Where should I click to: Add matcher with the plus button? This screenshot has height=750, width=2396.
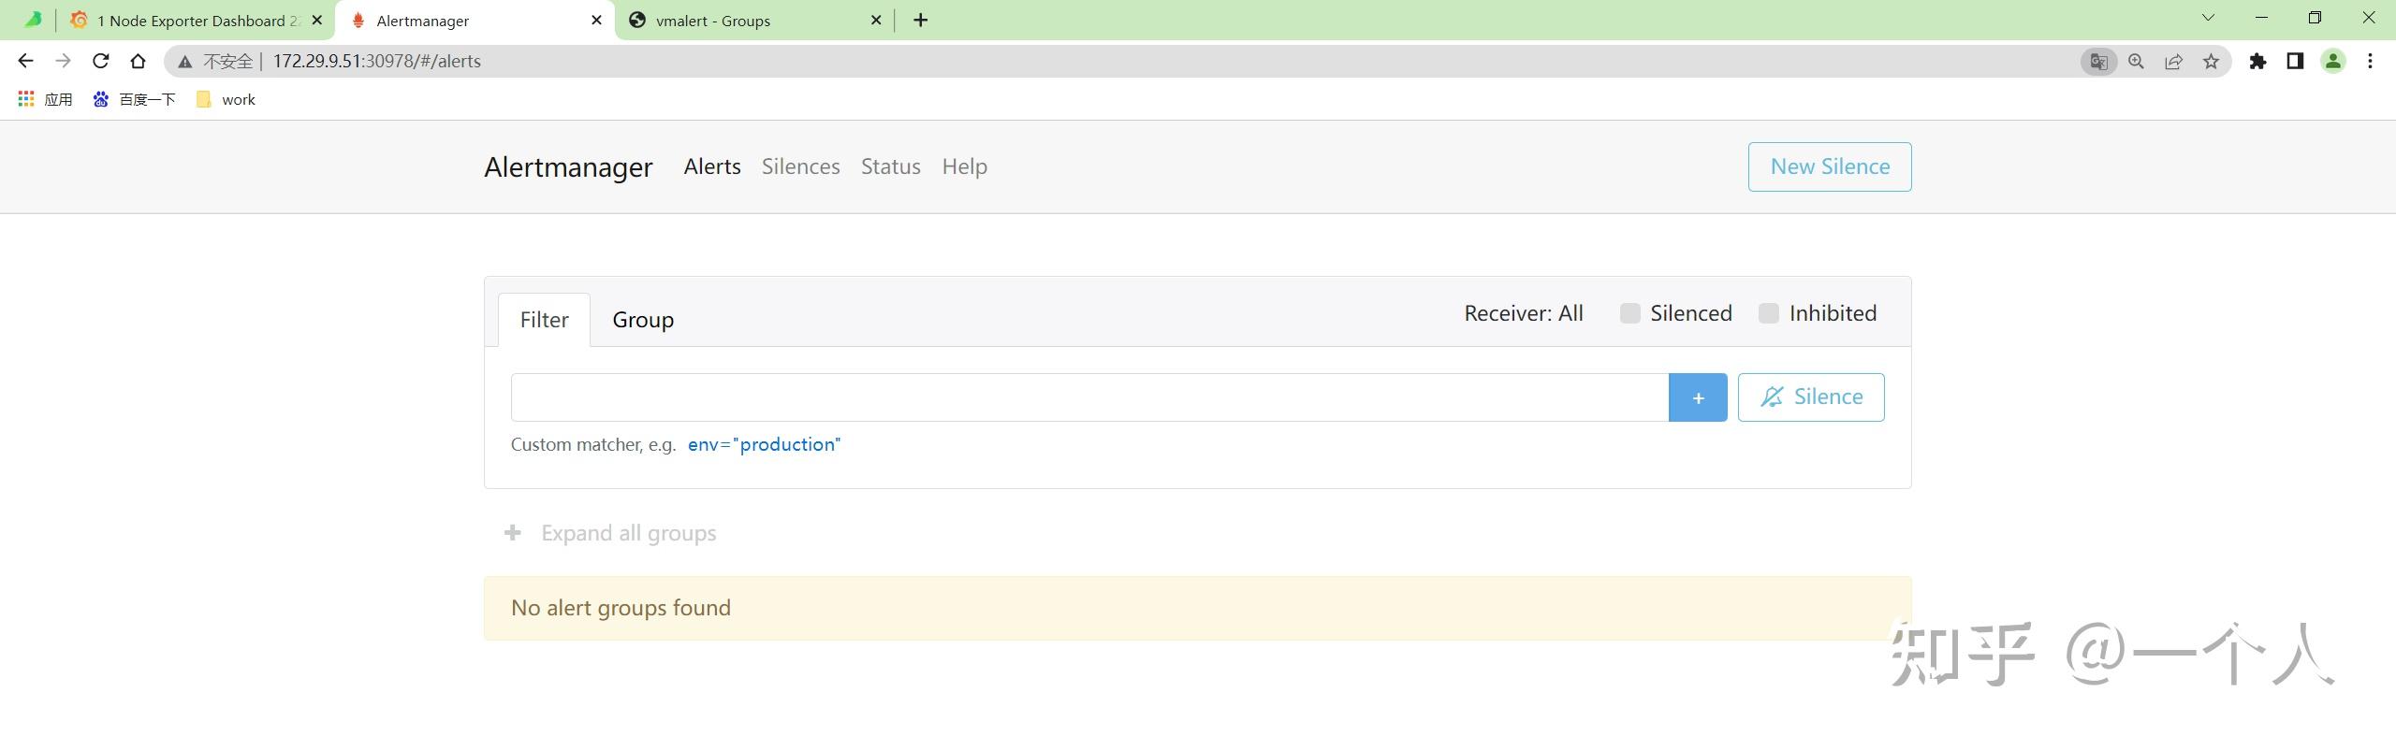tap(1698, 397)
